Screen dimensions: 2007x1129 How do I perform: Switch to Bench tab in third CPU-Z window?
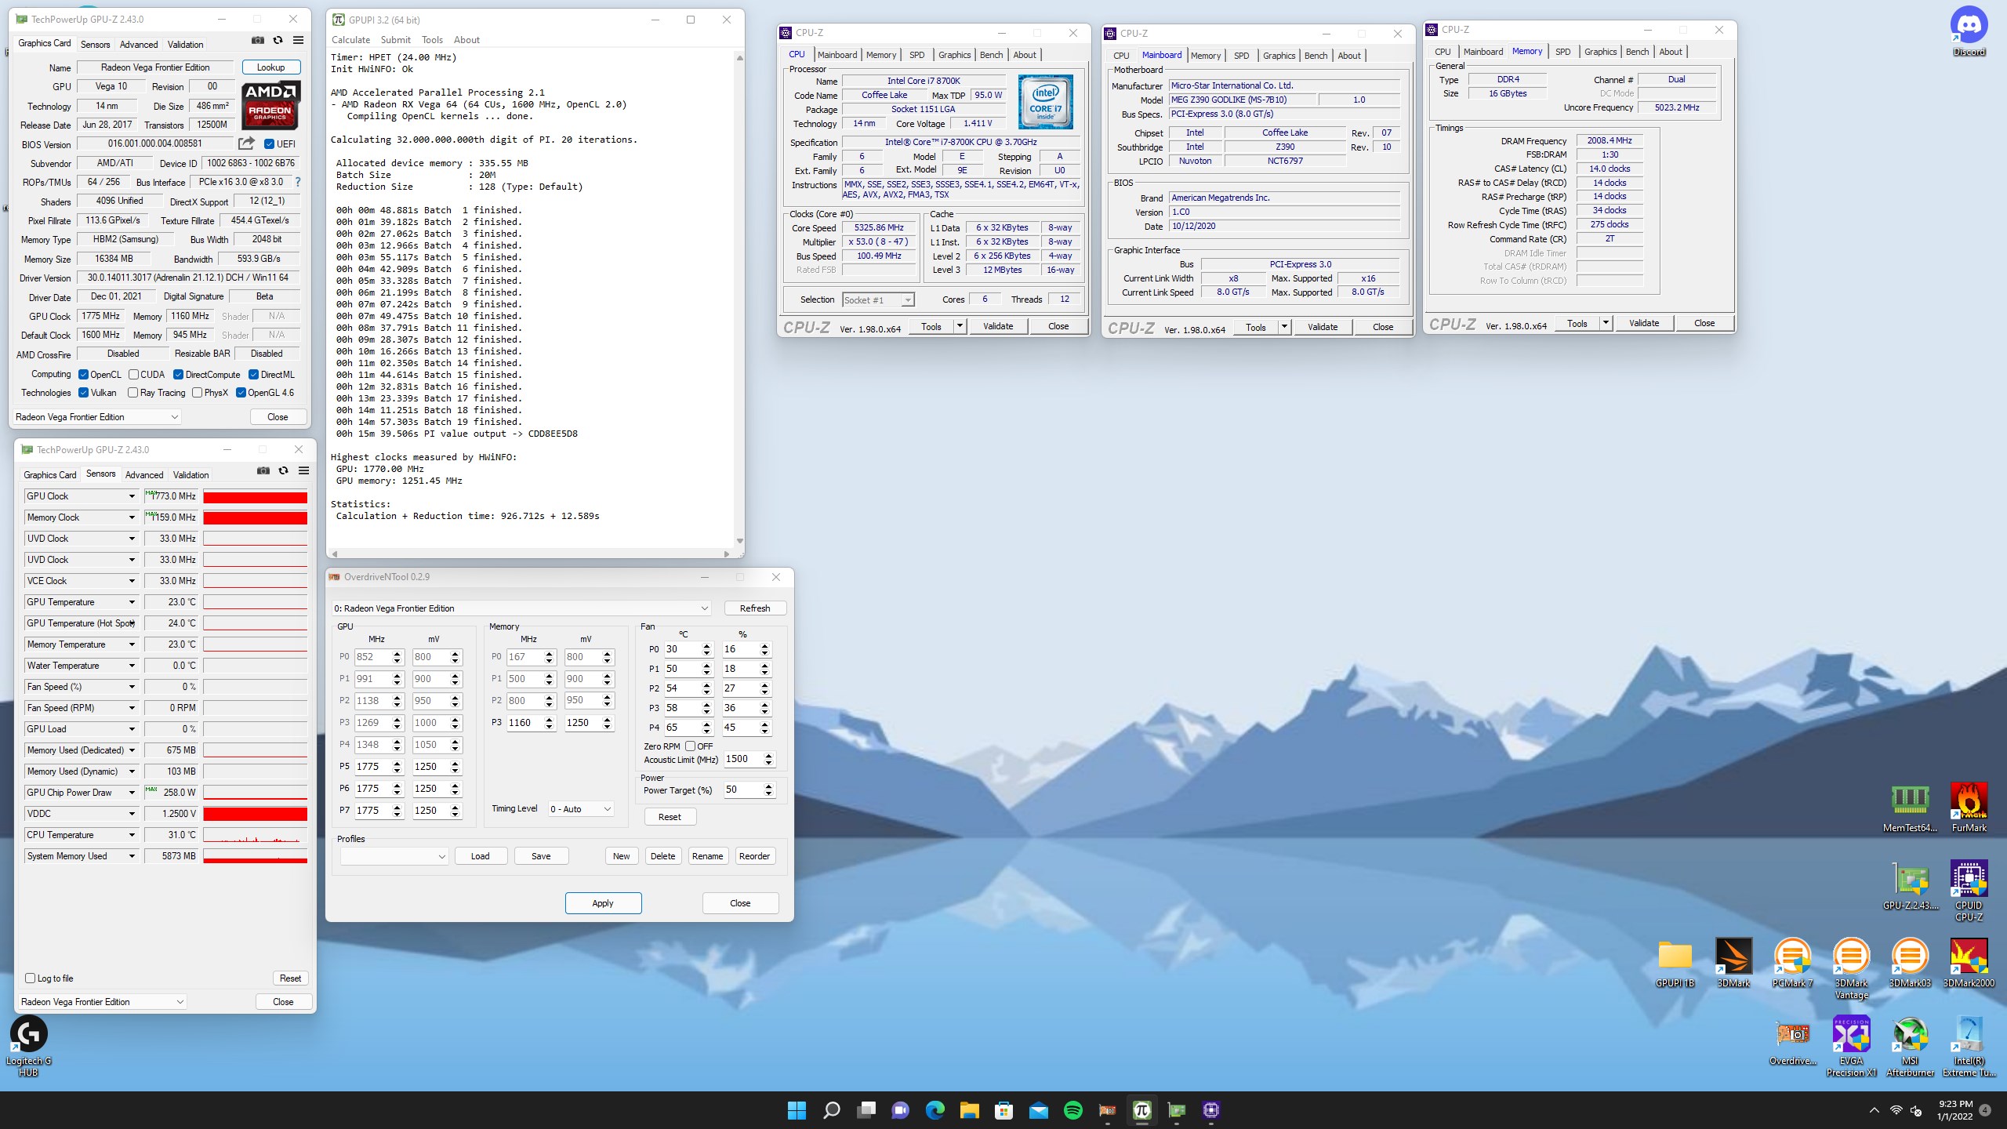[x=1637, y=52]
